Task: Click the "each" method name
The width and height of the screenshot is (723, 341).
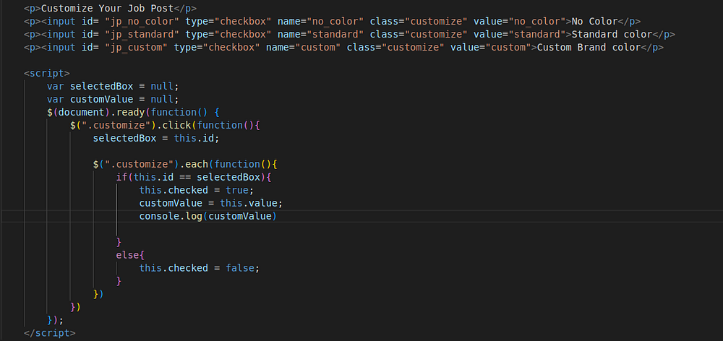Action: click(x=197, y=164)
